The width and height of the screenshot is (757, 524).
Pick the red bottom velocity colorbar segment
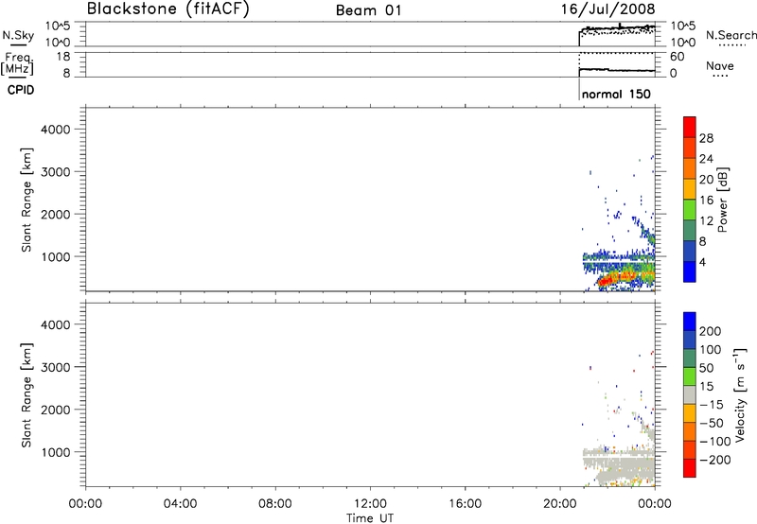pos(690,468)
